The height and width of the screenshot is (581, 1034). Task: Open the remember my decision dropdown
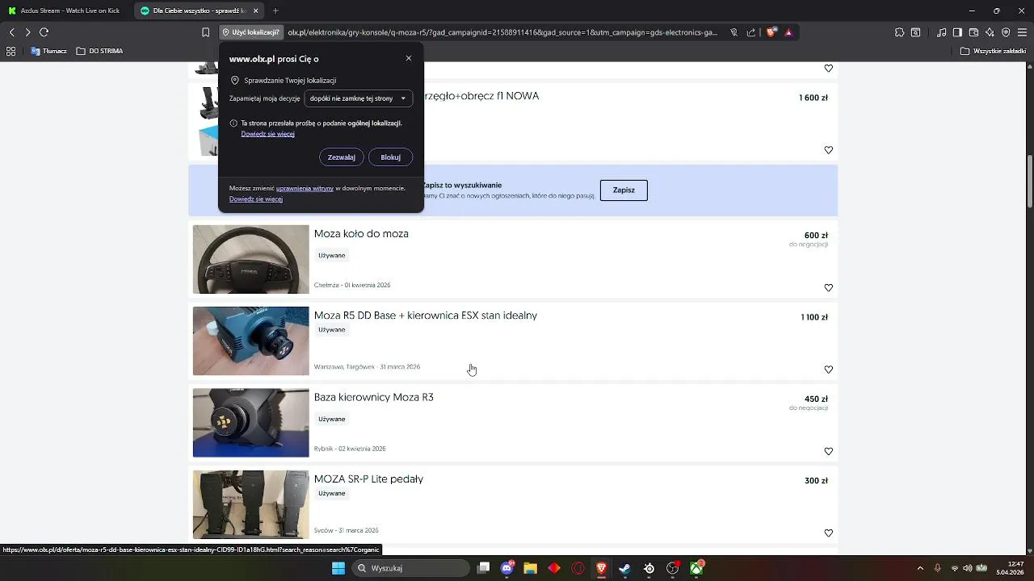pos(358,98)
